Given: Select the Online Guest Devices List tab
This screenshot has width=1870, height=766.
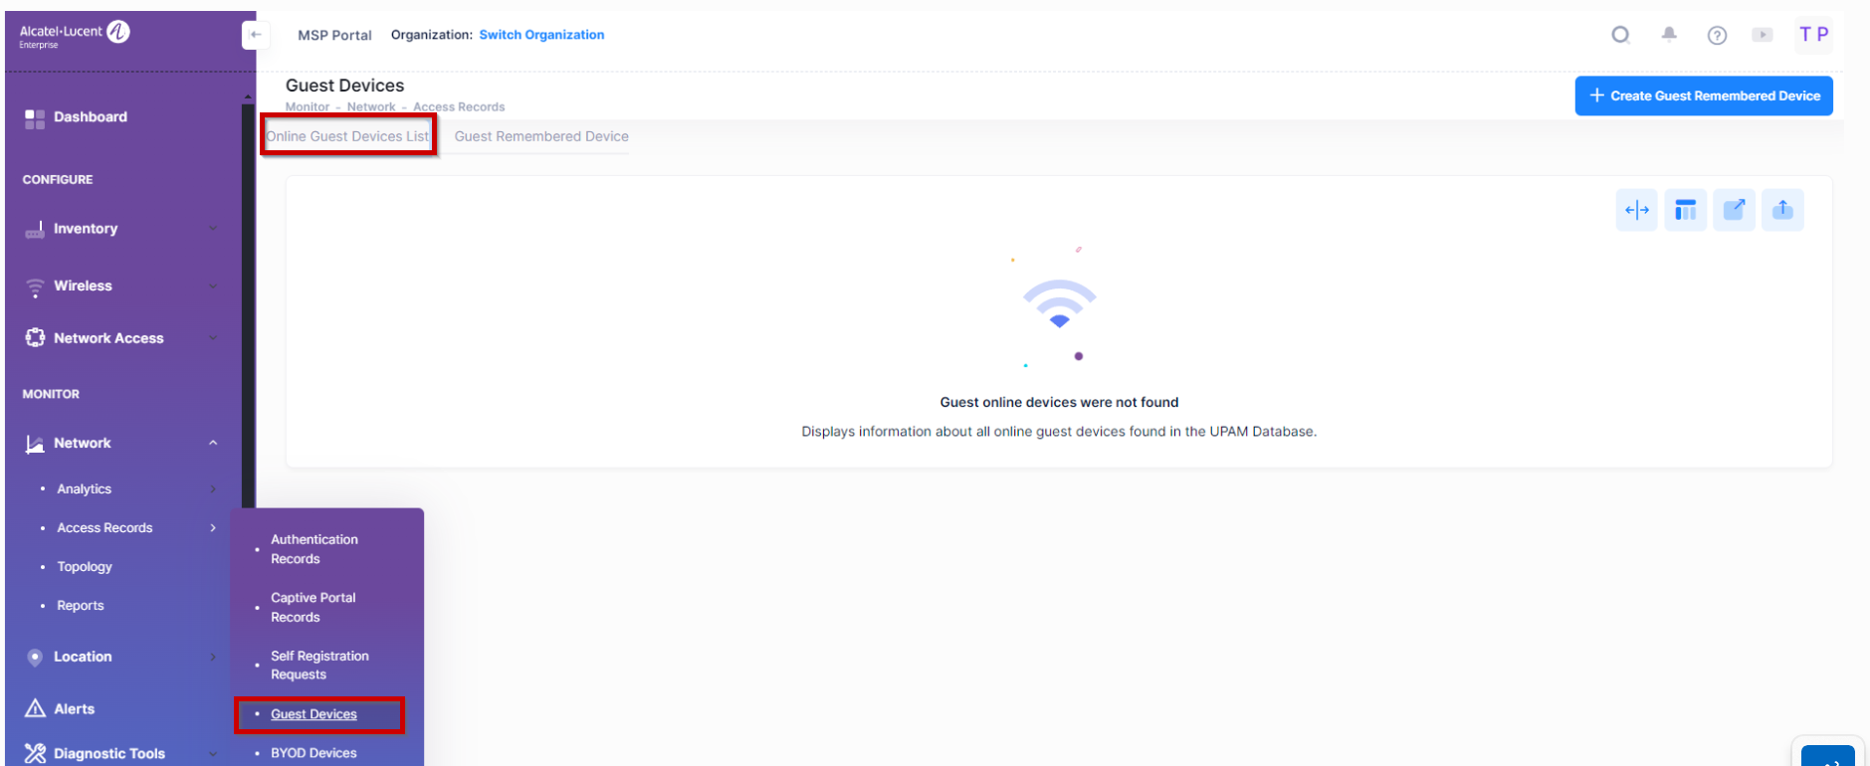Looking at the screenshot, I should 347,136.
